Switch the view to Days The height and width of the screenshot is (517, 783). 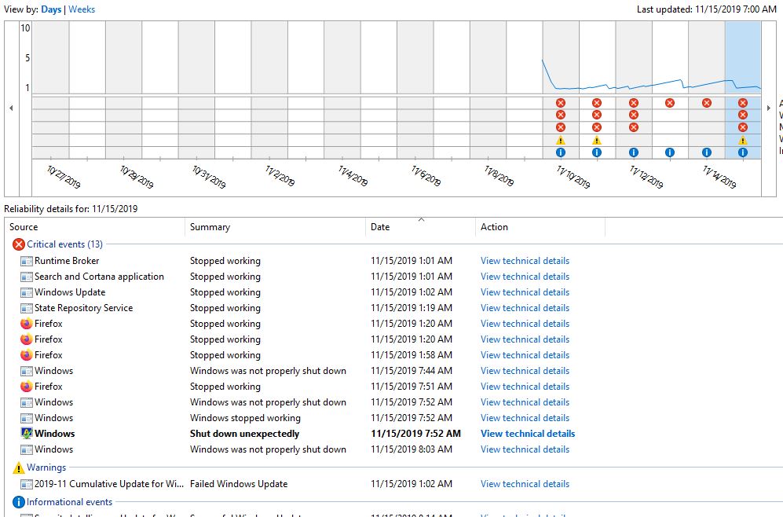click(x=51, y=9)
